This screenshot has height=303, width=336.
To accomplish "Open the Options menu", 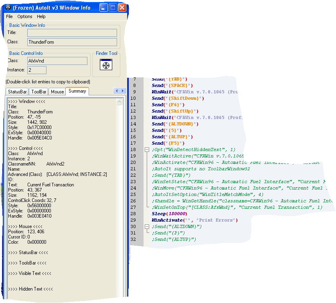I will point(25,16).
